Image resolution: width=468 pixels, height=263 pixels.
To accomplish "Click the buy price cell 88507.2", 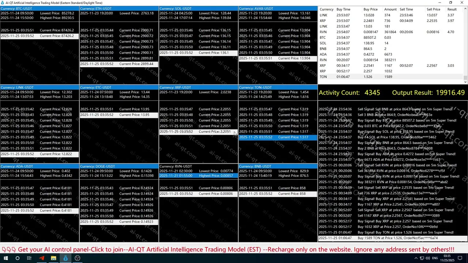I will click(x=370, y=37).
